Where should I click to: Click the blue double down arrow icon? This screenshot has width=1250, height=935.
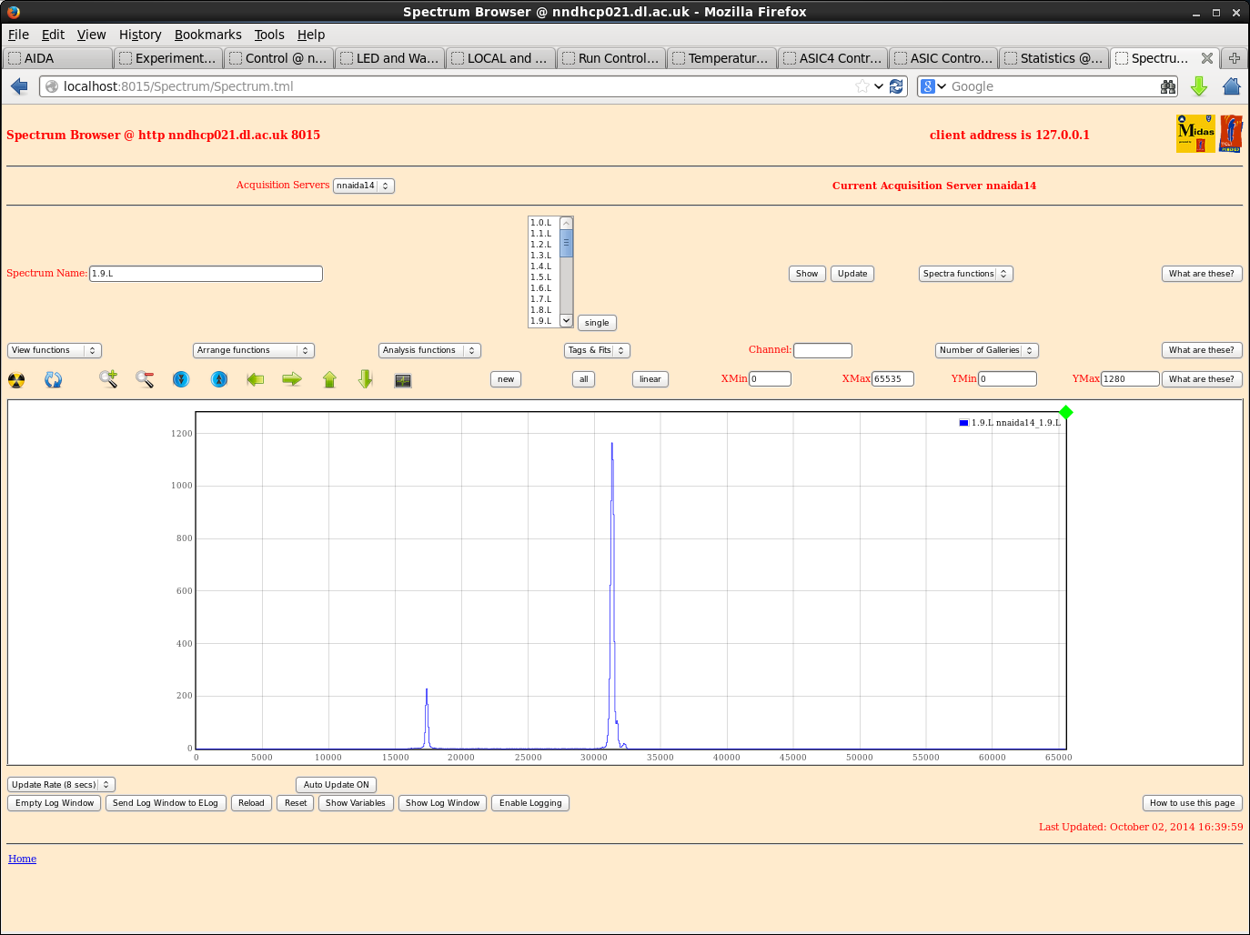point(181,379)
